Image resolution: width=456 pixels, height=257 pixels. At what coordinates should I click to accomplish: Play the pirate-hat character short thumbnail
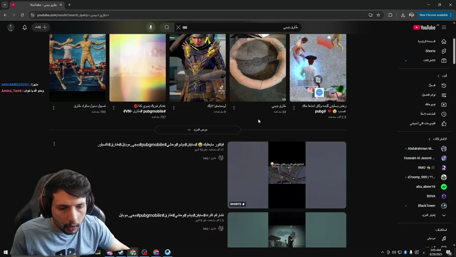click(x=318, y=68)
